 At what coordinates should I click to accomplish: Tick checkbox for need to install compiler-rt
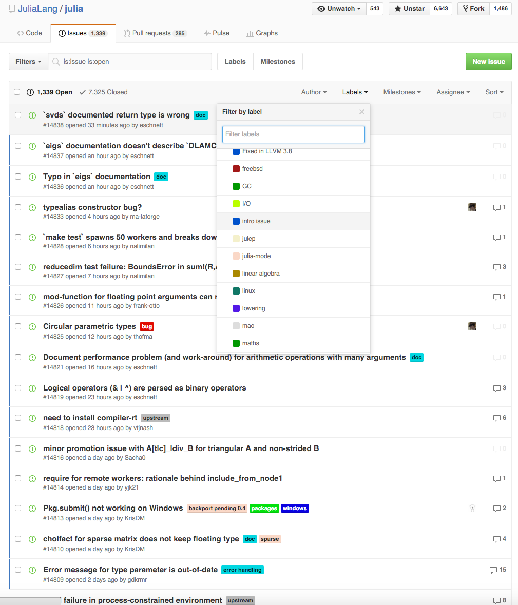(18, 418)
